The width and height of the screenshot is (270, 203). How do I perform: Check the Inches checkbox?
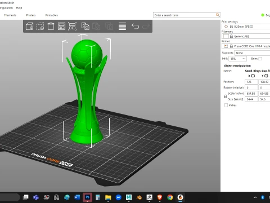[226, 105]
